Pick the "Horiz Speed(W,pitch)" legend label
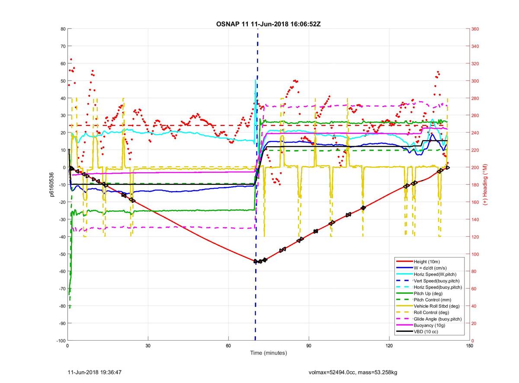 tap(435, 274)
